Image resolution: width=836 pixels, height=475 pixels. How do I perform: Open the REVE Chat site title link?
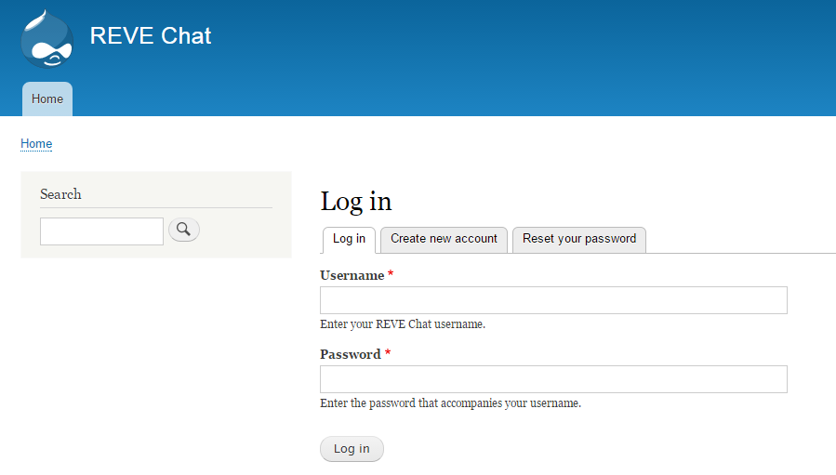(151, 36)
